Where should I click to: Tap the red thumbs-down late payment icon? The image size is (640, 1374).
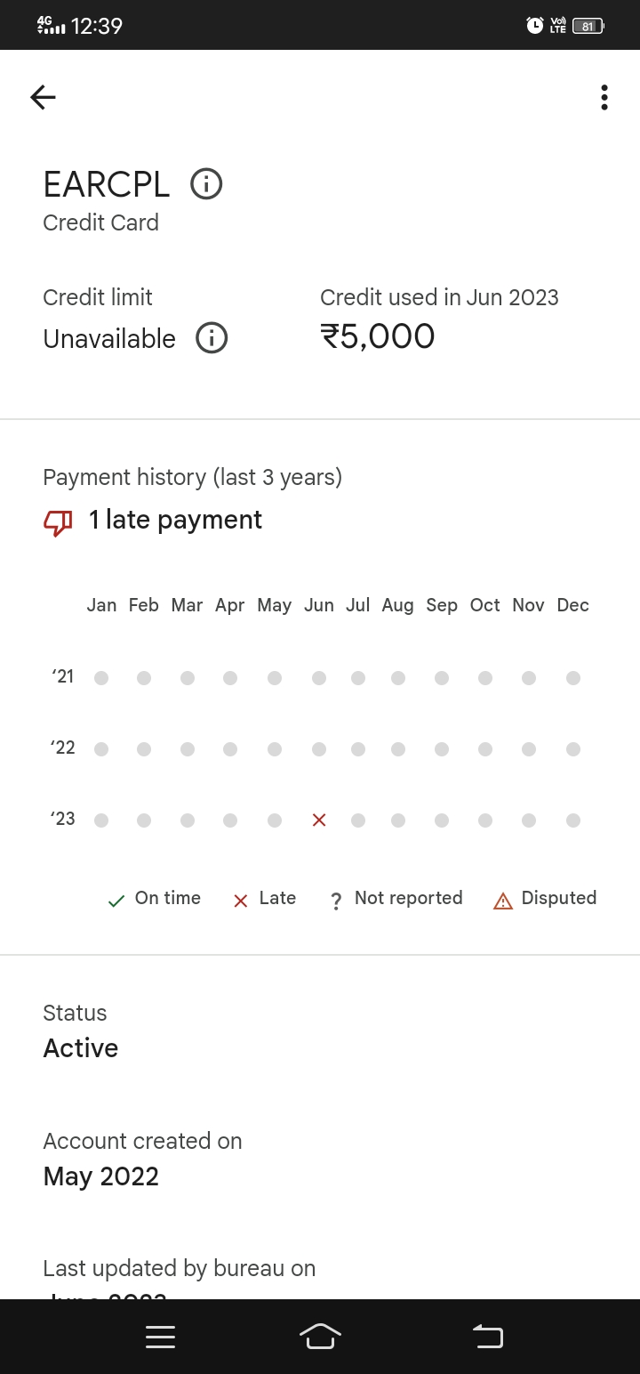pyautogui.click(x=58, y=522)
